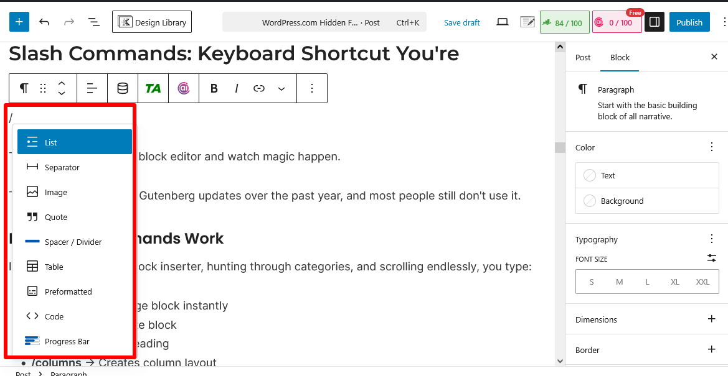Select Image from the slash command menu

(x=57, y=191)
